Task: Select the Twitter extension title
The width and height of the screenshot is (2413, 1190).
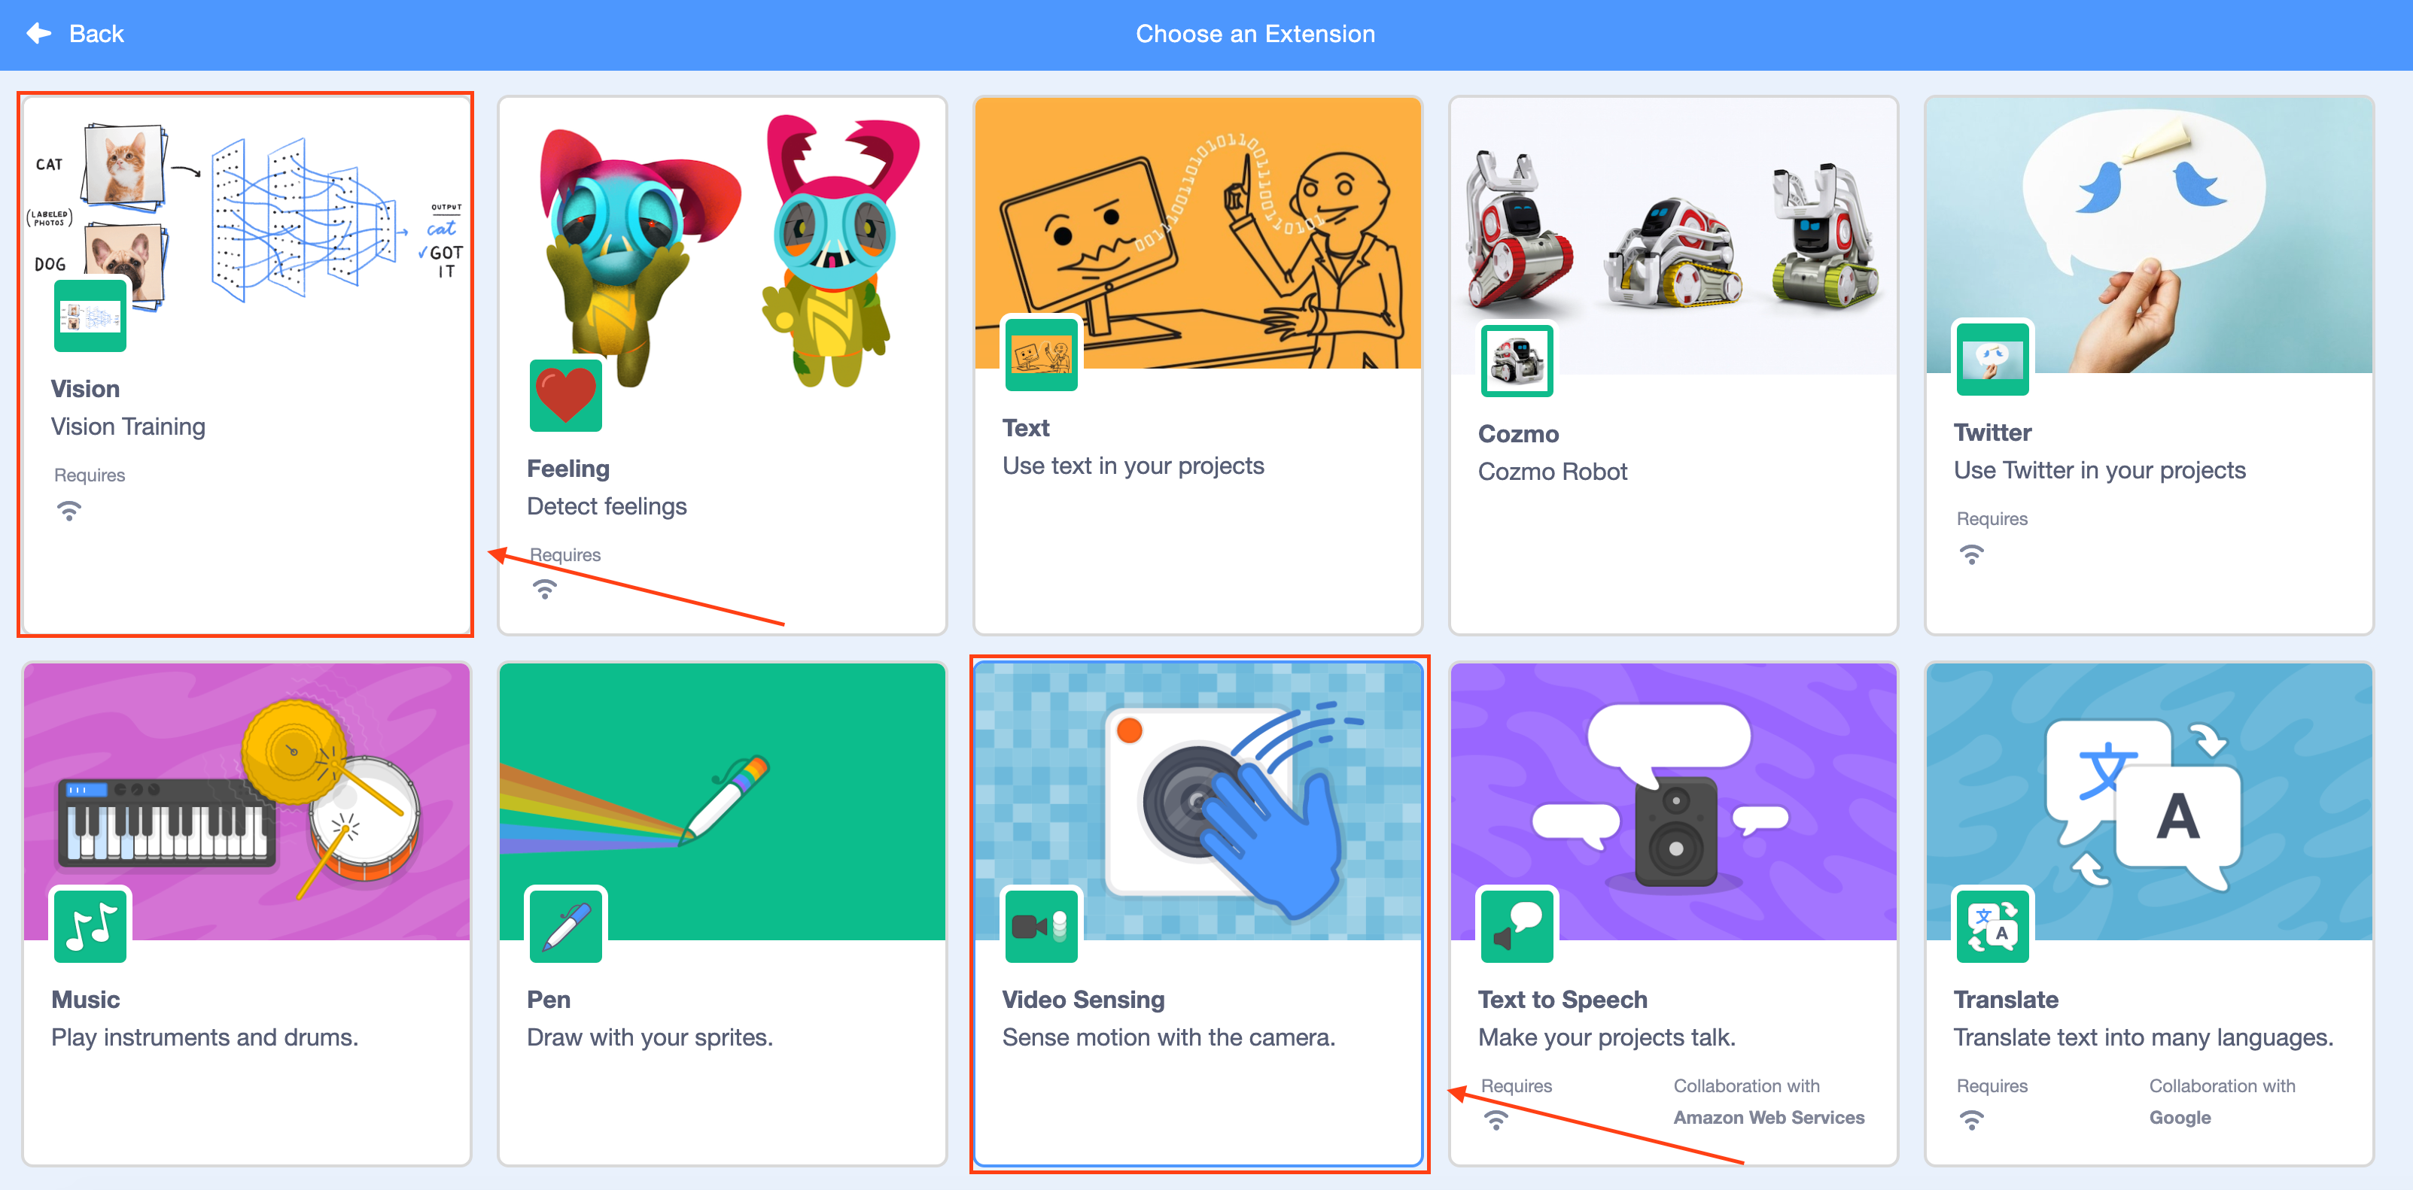Action: tap(1992, 433)
